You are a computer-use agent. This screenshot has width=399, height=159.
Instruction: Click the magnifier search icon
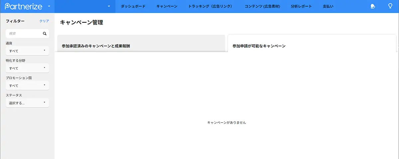pos(45,34)
